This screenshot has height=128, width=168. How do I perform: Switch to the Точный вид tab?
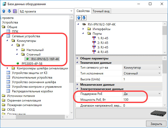coord(101,11)
